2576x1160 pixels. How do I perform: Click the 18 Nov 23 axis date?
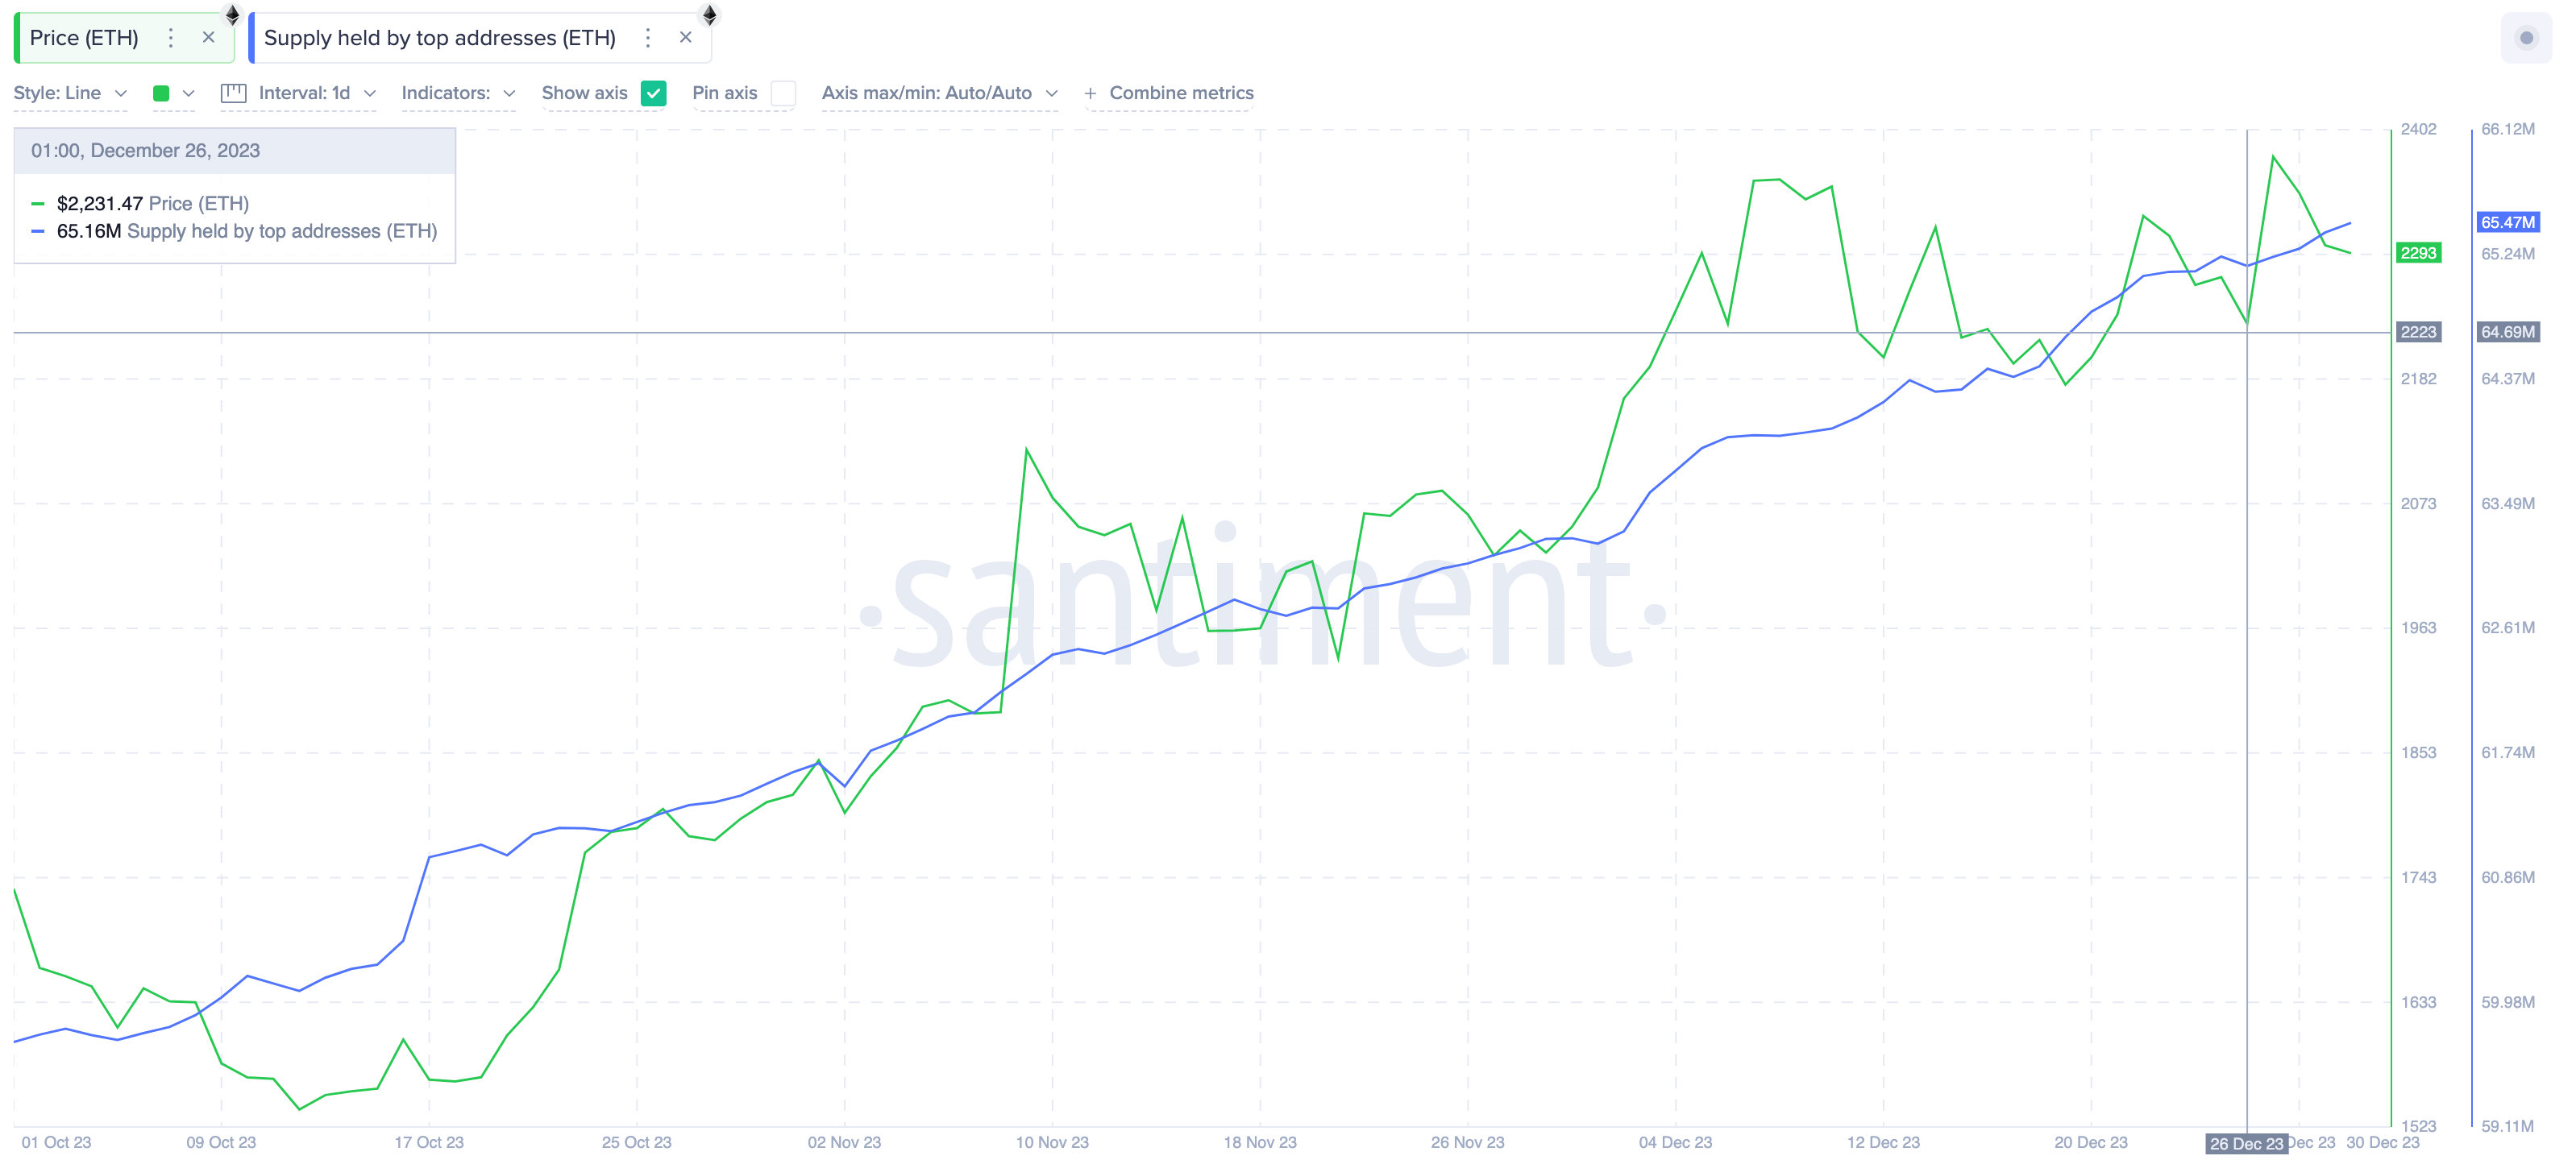(x=1260, y=1142)
